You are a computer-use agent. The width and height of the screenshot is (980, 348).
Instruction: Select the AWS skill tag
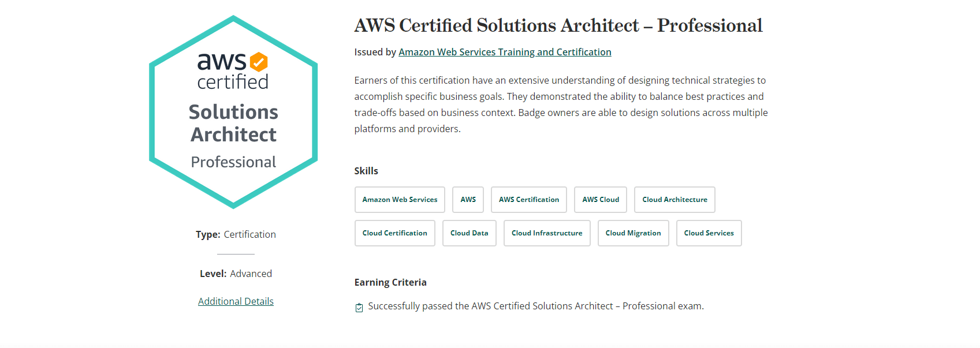tap(468, 200)
